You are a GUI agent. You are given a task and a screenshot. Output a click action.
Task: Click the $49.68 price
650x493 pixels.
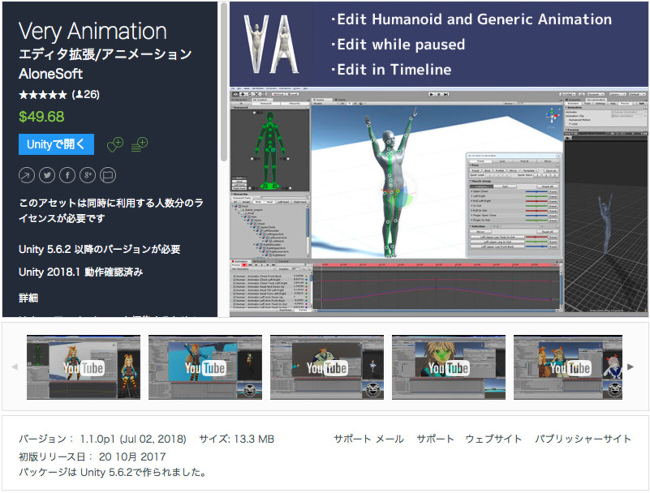pos(41,117)
